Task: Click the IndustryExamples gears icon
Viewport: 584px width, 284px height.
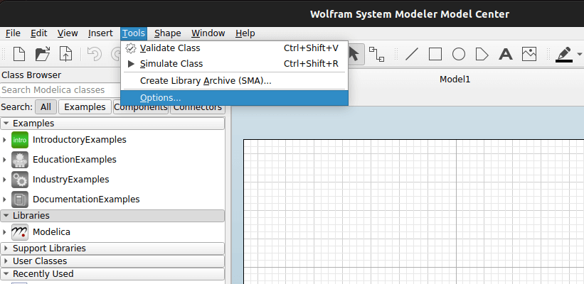Action: click(20, 180)
